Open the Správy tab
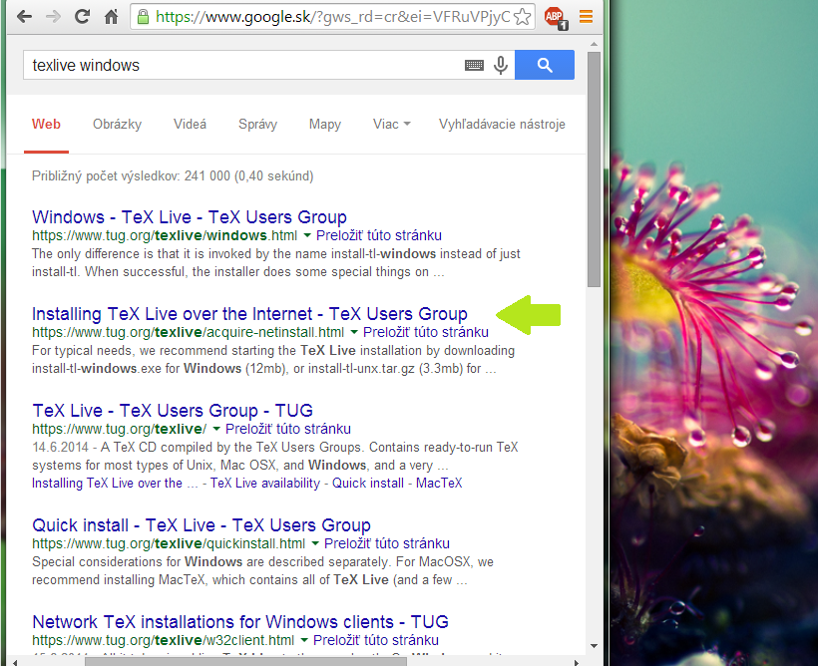818x666 pixels. [257, 124]
